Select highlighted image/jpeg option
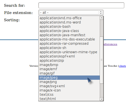This screenshot has width=126, height=107. (69, 77)
